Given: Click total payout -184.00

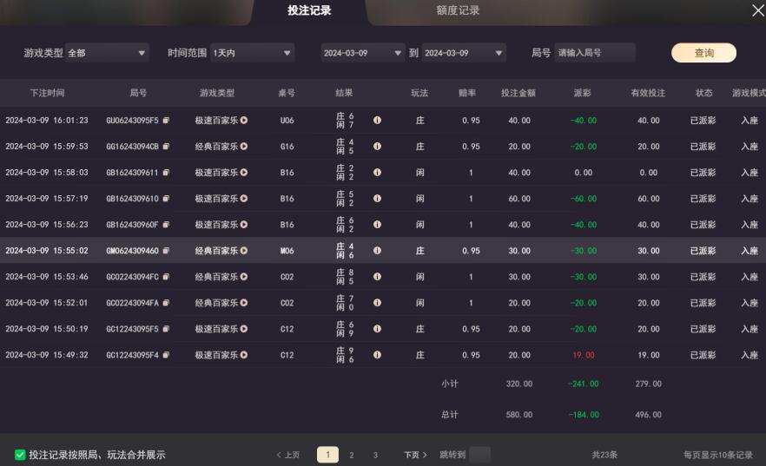Looking at the screenshot, I should pyautogui.click(x=584, y=415).
